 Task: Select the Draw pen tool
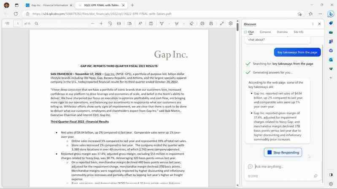(162, 24)
